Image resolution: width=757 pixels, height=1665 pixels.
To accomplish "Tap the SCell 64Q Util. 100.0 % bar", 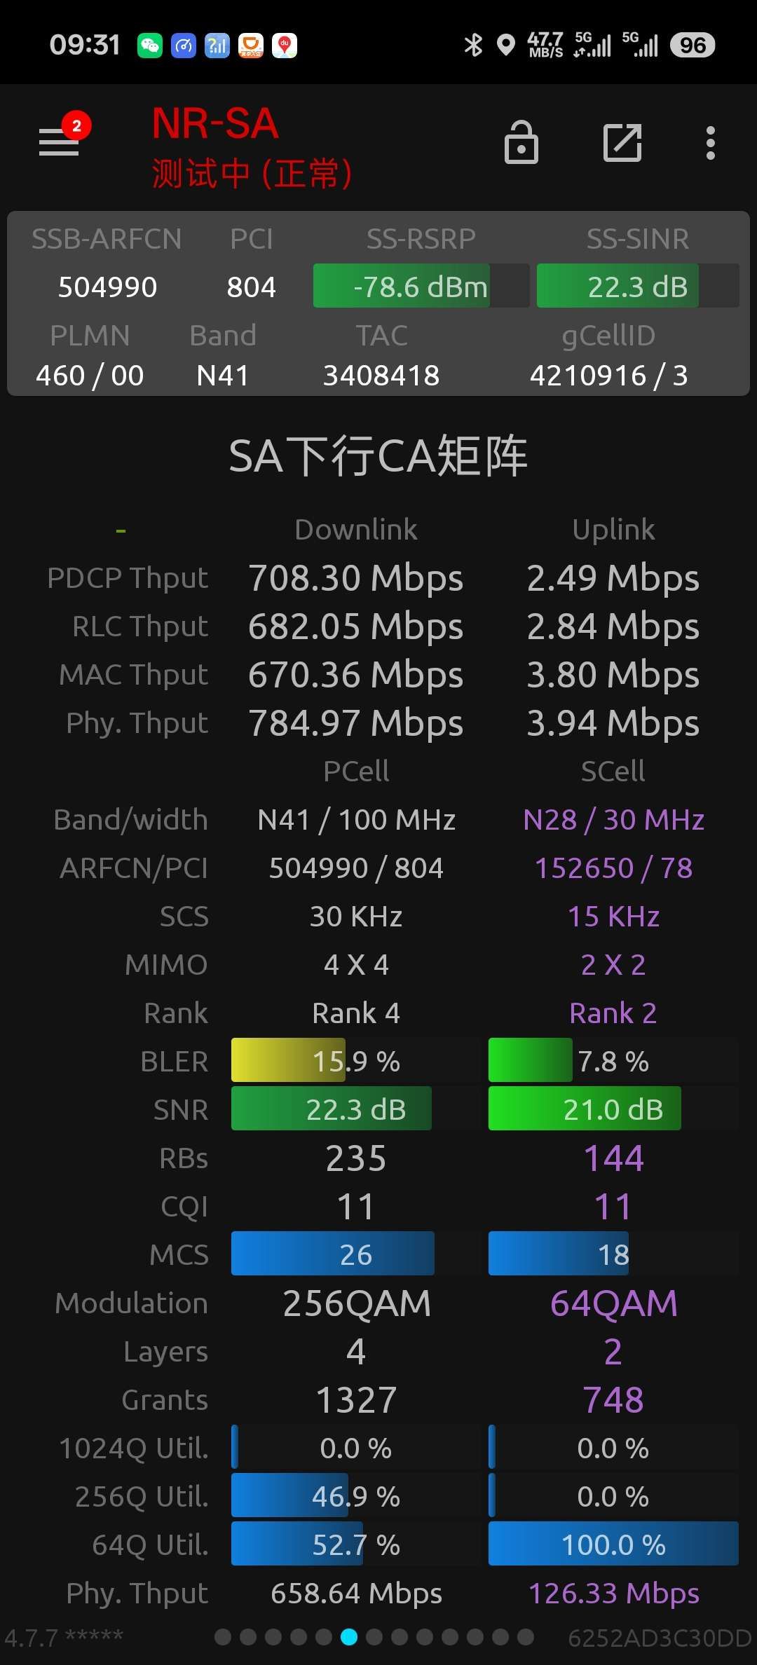I will point(613,1544).
